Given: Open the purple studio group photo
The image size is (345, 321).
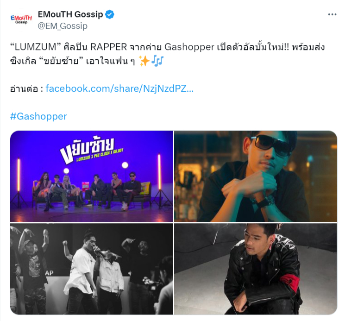Looking at the screenshot, I should (x=92, y=176).
